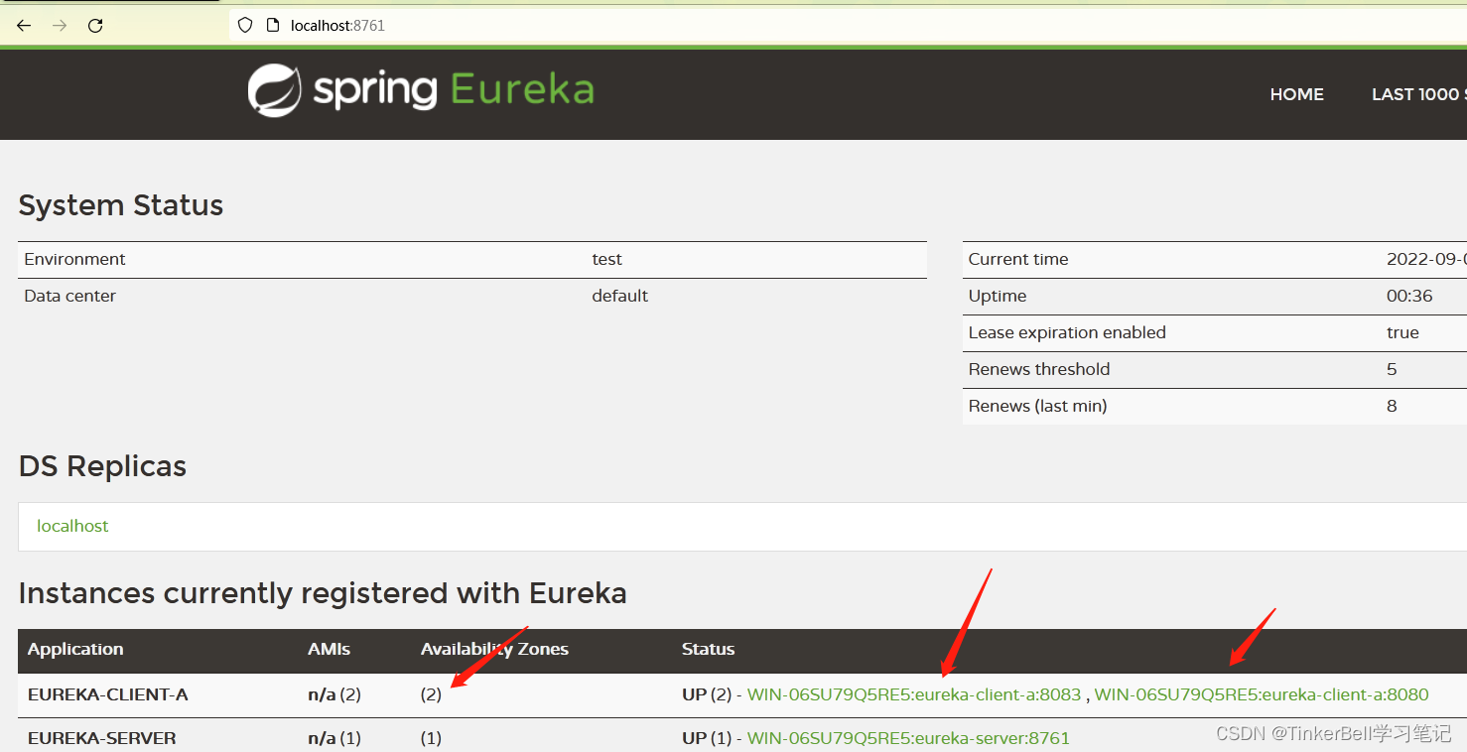Image resolution: width=1467 pixels, height=752 pixels.
Task: Click the browser forward arrow
Action: click(x=60, y=26)
